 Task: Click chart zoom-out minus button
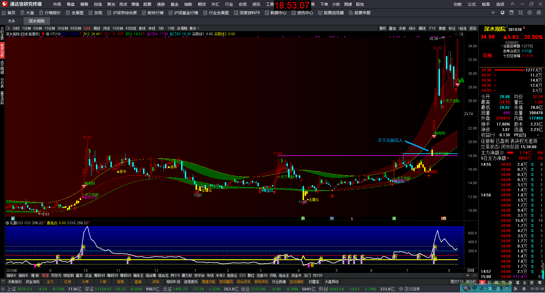coord(474,275)
